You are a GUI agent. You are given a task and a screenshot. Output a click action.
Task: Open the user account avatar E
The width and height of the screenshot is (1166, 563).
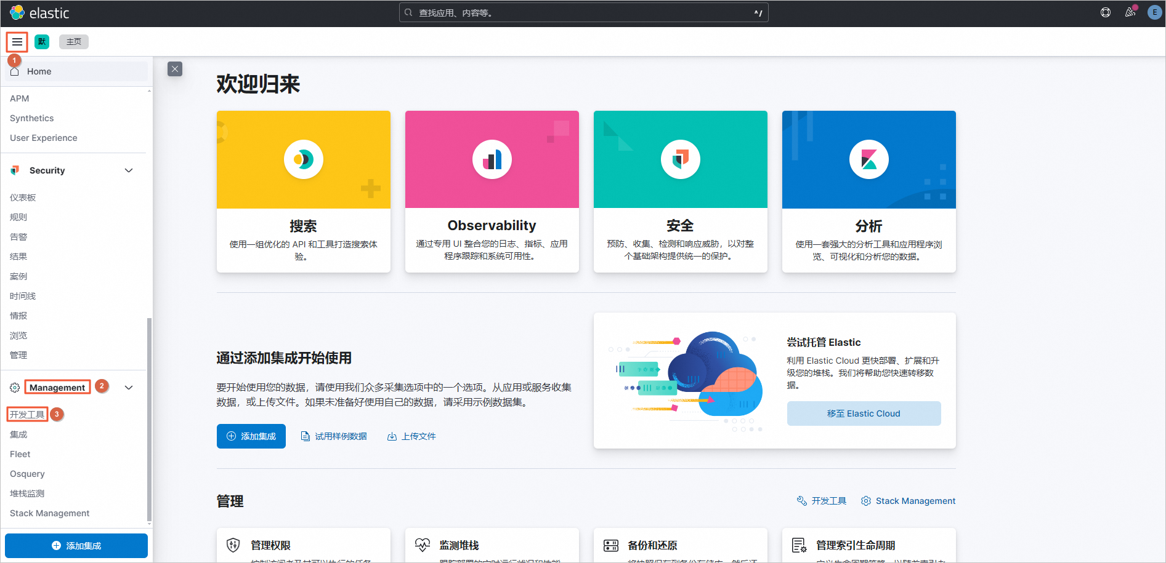coord(1155,12)
